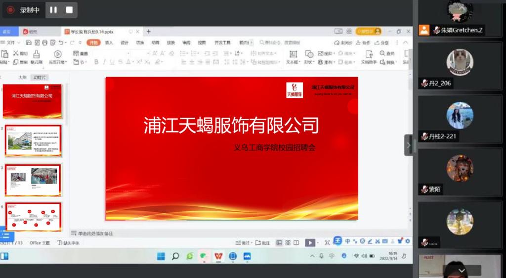Switch to slide sorter view
The image size is (506, 278).
288,243
